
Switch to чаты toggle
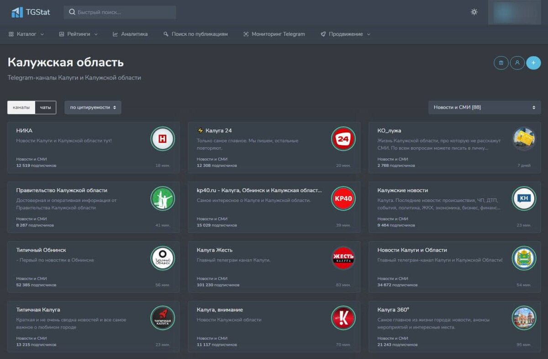45,107
